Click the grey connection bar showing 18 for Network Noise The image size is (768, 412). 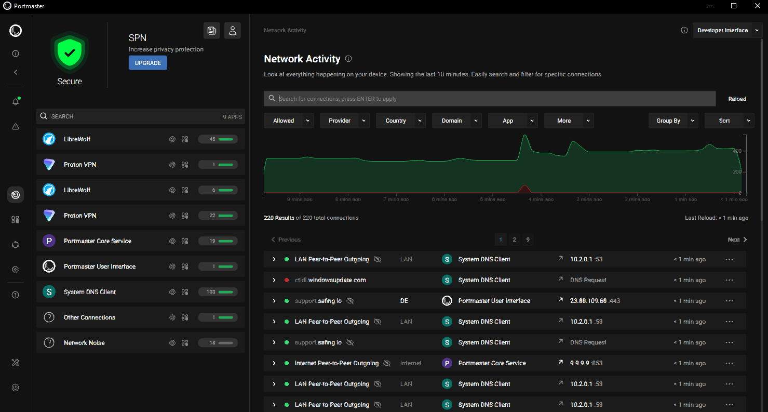click(218, 343)
